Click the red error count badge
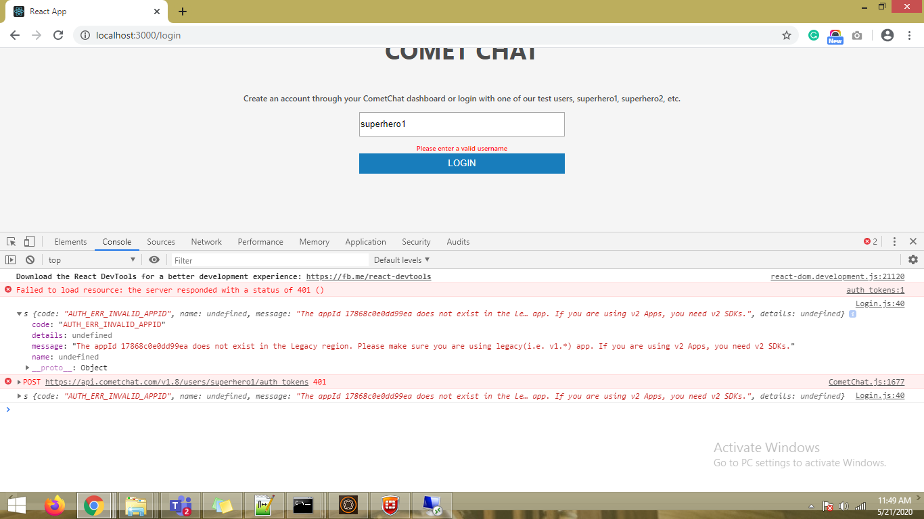 pos(871,241)
